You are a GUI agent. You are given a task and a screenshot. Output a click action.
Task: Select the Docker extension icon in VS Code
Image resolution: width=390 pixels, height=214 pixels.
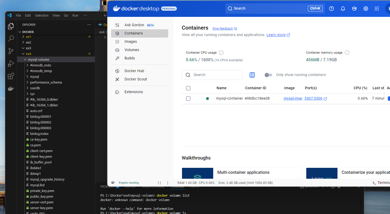tap(11, 88)
